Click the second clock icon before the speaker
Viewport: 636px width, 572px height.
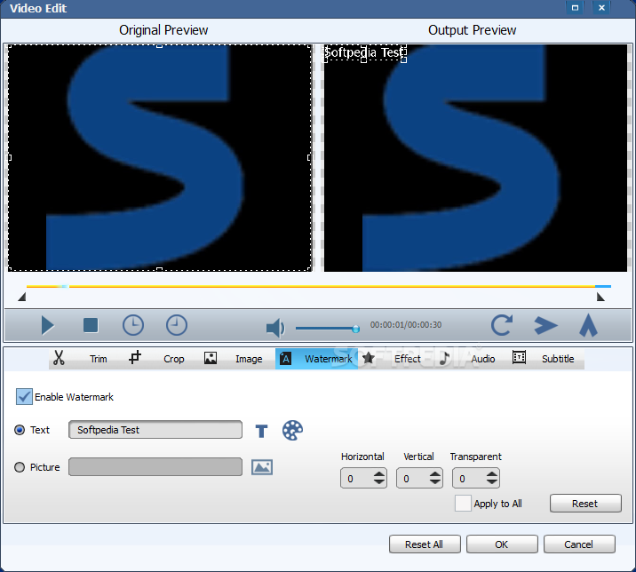tap(177, 325)
